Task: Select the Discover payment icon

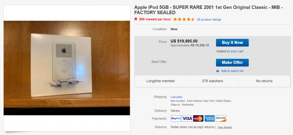Action: point(221,118)
